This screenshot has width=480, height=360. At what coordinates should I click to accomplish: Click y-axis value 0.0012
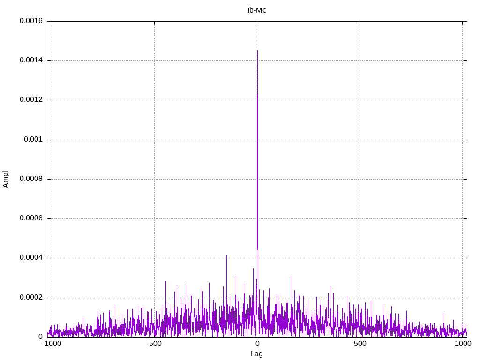click(x=31, y=100)
